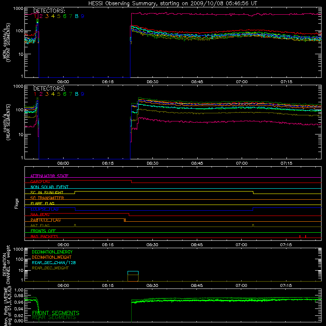Click the REAR_DEC_CHAN/128 legend entry
The height and width of the screenshot is (326, 326).
coord(54,262)
